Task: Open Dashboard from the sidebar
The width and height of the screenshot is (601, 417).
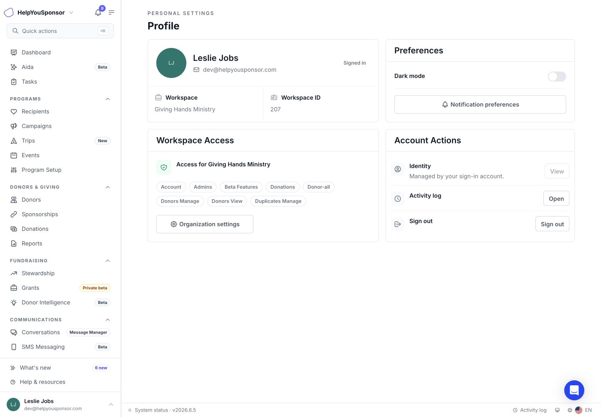Action: [x=60, y=53]
